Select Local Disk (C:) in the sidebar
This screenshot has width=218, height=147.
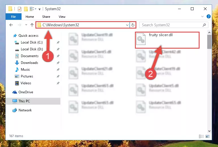[x=32, y=42]
